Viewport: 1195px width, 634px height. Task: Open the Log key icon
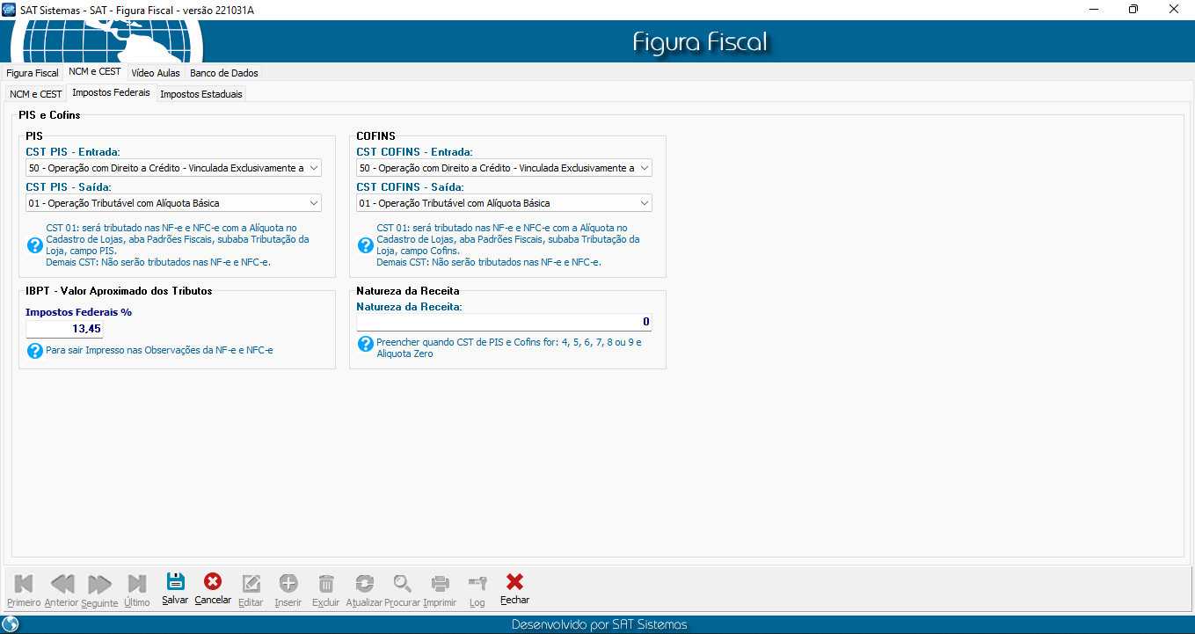(477, 583)
